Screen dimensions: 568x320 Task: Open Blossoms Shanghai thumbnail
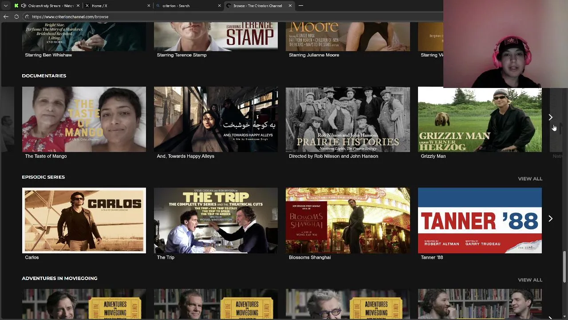348,220
